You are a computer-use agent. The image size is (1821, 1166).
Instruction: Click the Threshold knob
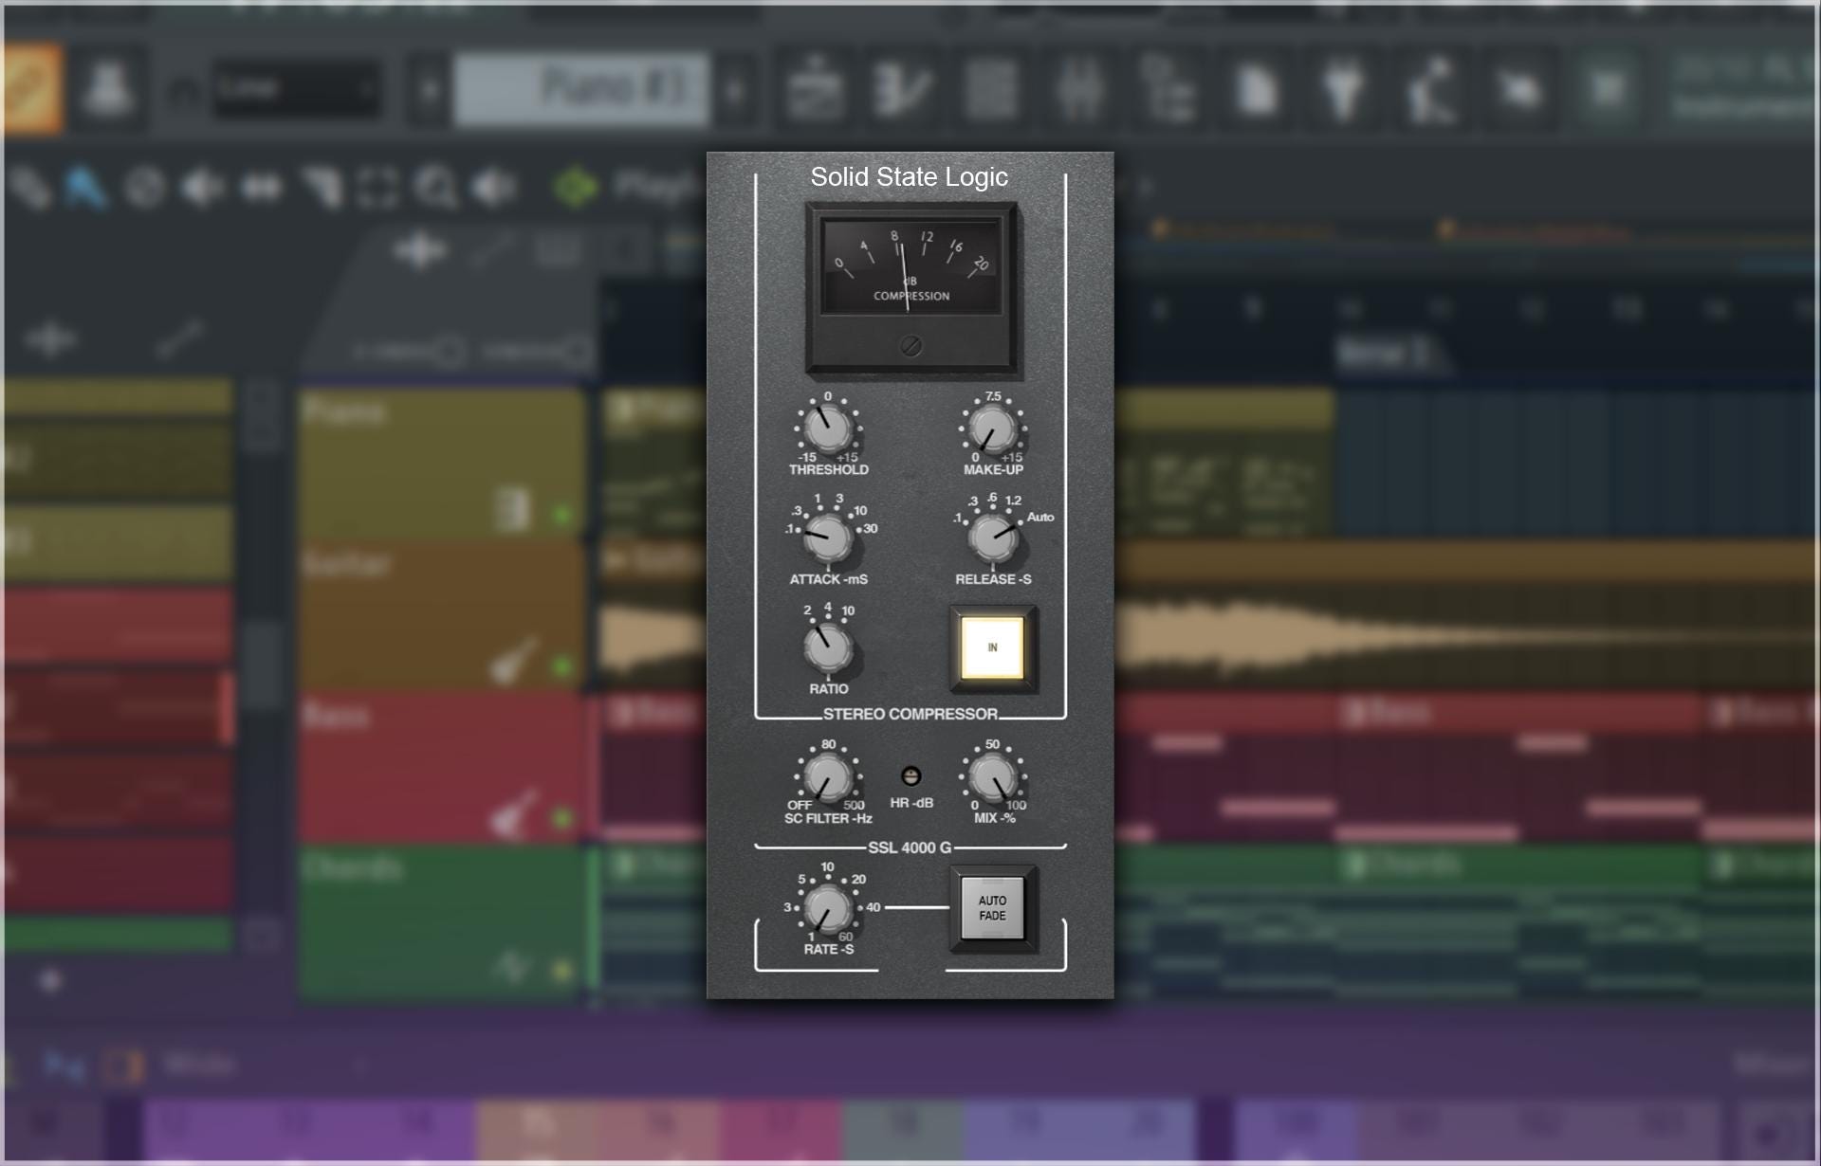(828, 429)
